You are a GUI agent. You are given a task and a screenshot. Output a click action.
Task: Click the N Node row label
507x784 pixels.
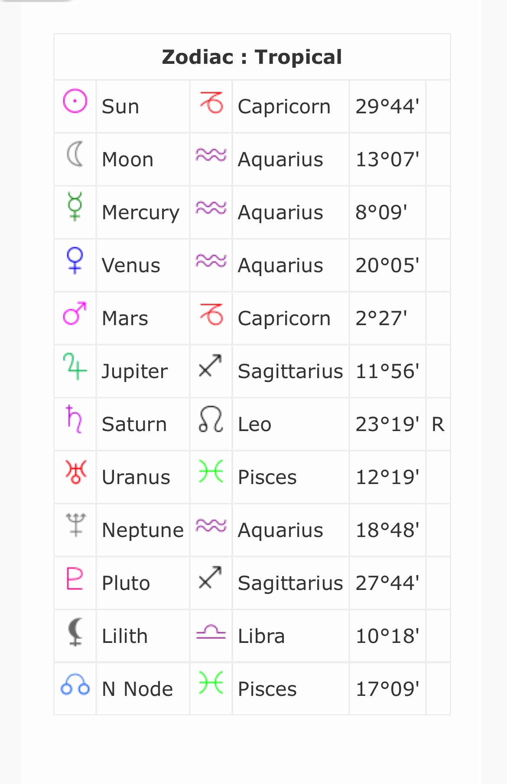coord(137,689)
